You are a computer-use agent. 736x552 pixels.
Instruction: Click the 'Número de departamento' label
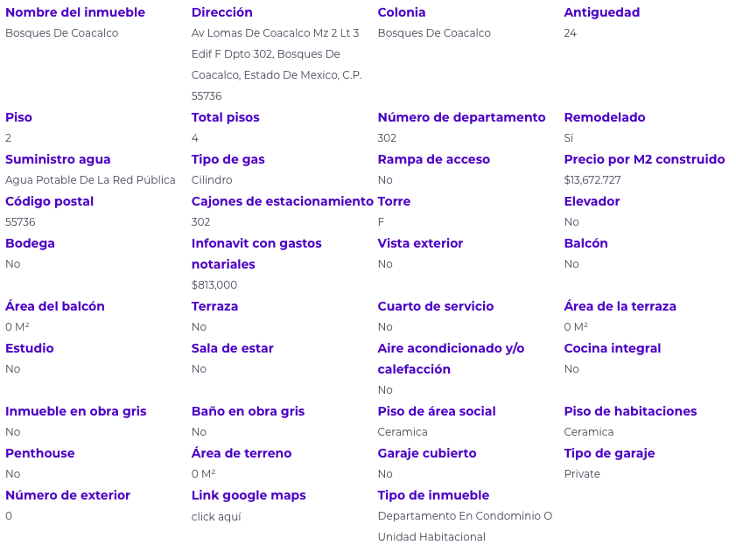pos(461,117)
